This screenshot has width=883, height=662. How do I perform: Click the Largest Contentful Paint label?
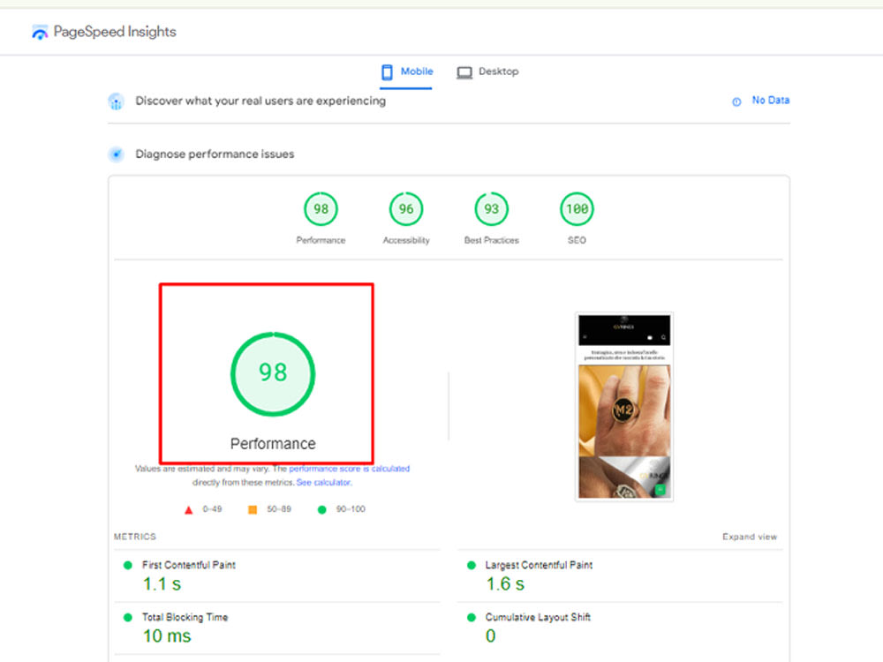click(539, 565)
